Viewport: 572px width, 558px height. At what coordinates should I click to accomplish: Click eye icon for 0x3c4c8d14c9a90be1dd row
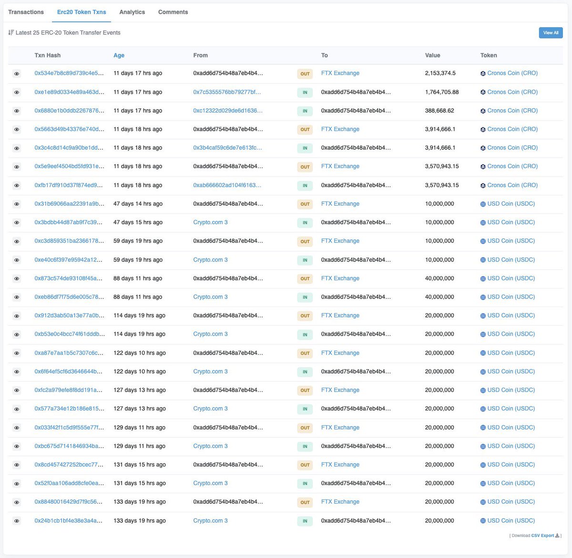tap(17, 148)
